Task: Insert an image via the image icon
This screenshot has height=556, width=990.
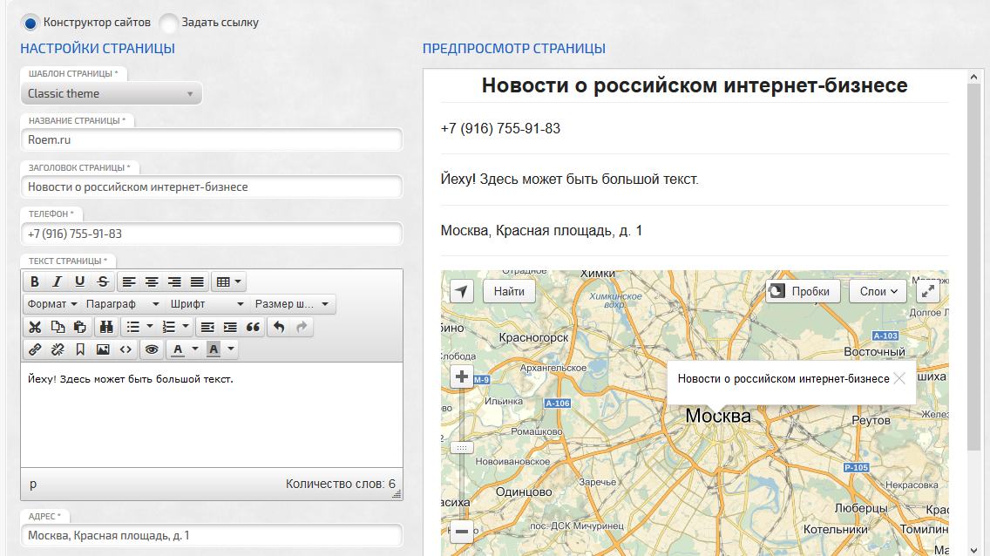Action: [102, 349]
